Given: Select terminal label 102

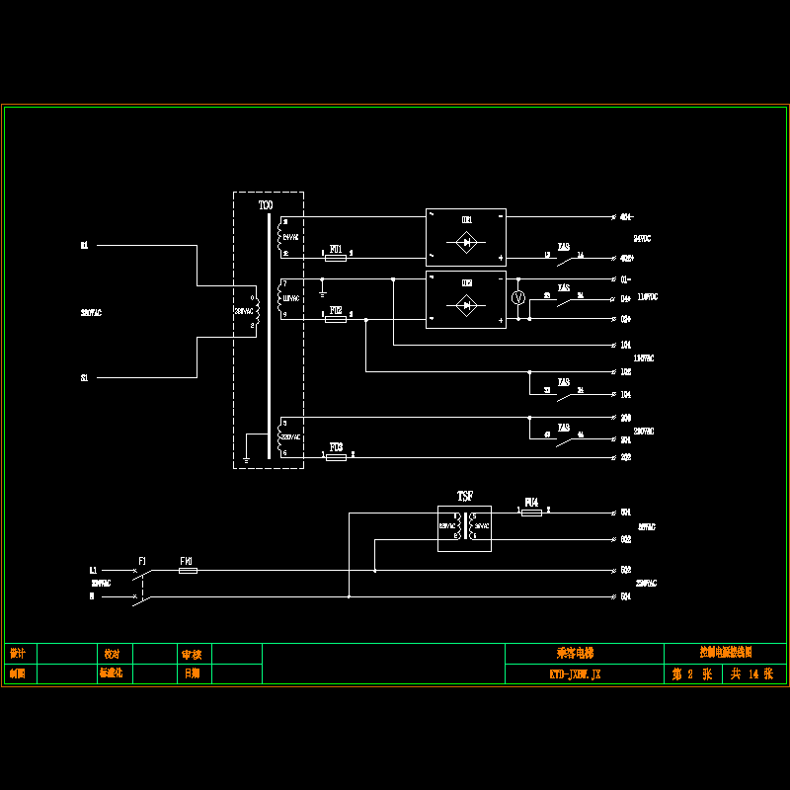Looking at the screenshot, I should [626, 372].
